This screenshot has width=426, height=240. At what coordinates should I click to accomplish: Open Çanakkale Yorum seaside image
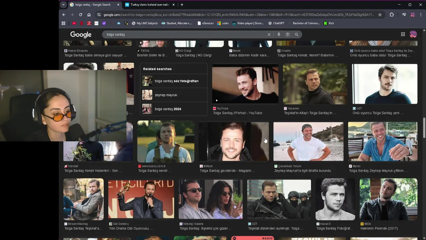pos(308,142)
